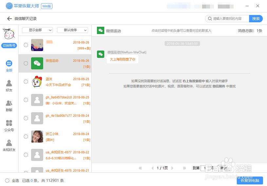Click gray avatar of ua_未知好友-4577

tap(37, 155)
